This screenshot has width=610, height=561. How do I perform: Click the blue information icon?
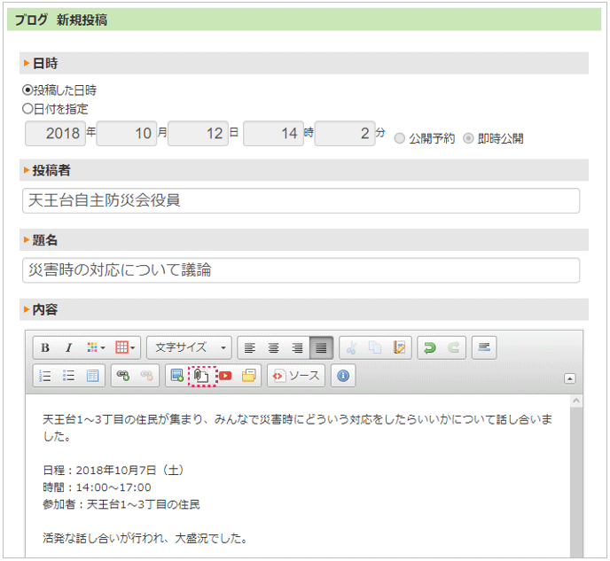pos(343,376)
